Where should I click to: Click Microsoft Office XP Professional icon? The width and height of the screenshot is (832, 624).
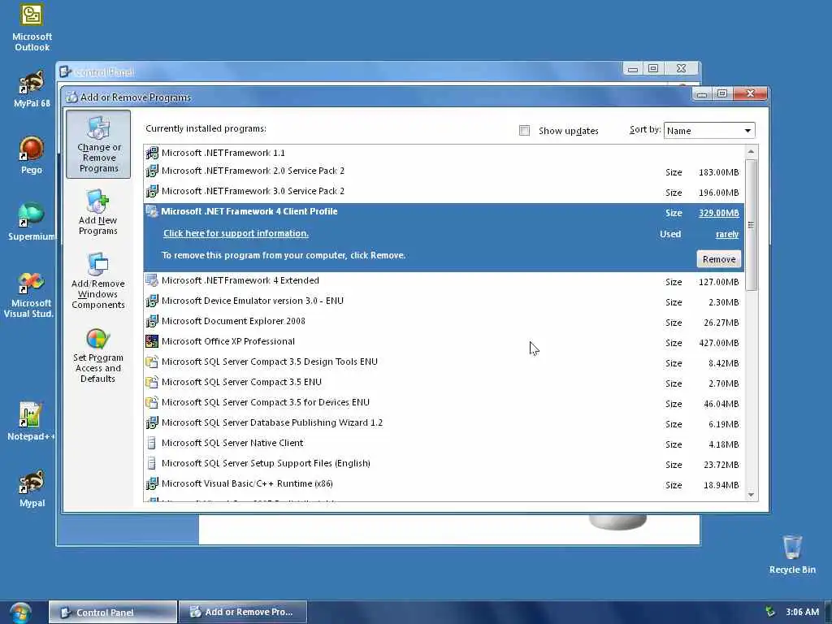click(152, 341)
